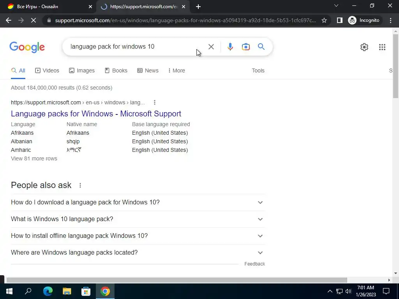Viewport: 399px width, 299px height.
Task: Open Google quick settings gear
Action: pyautogui.click(x=364, y=47)
